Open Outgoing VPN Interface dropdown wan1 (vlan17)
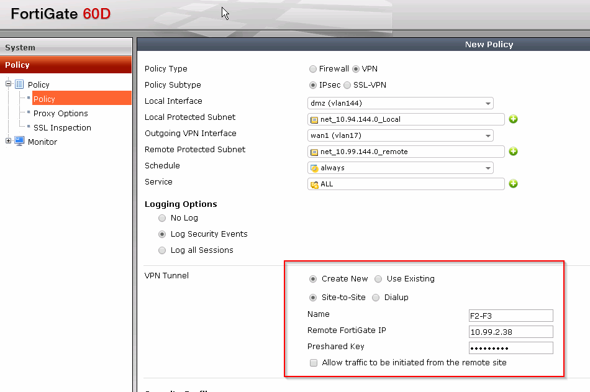This screenshot has width=590, height=392. pos(401,135)
